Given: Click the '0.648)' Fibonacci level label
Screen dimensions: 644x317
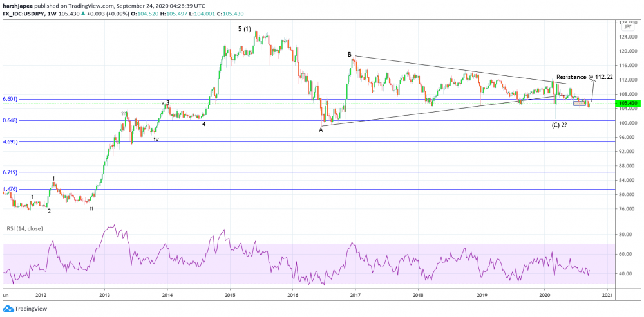Looking at the screenshot, I should click(x=10, y=120).
